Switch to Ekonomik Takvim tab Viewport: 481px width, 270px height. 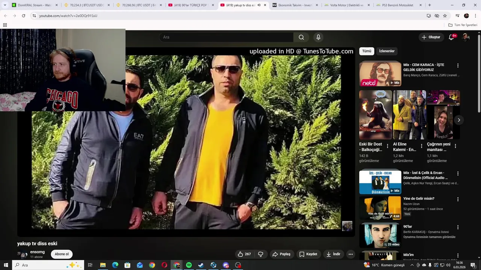[x=295, y=5]
